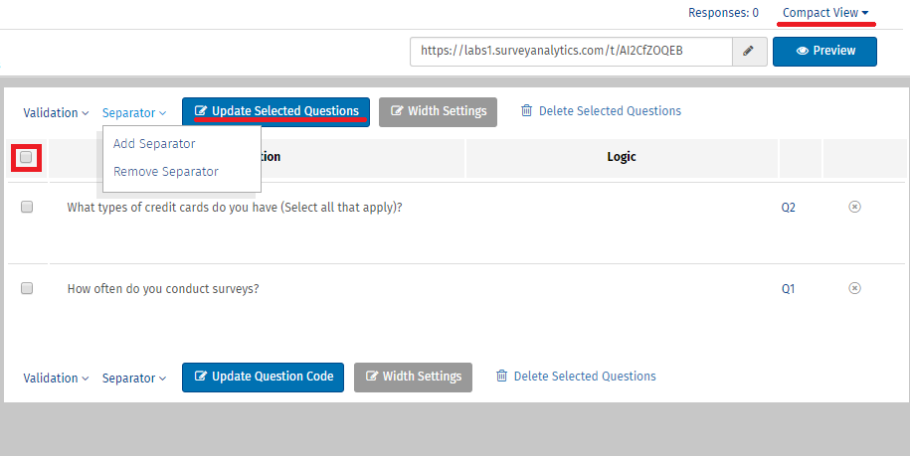
Task: Remove the conduct surveys question row
Action: [x=854, y=288]
